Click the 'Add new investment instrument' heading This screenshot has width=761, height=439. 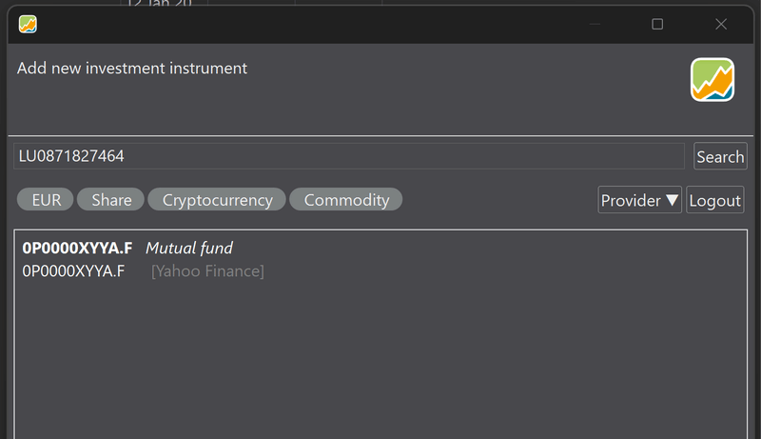pos(132,69)
